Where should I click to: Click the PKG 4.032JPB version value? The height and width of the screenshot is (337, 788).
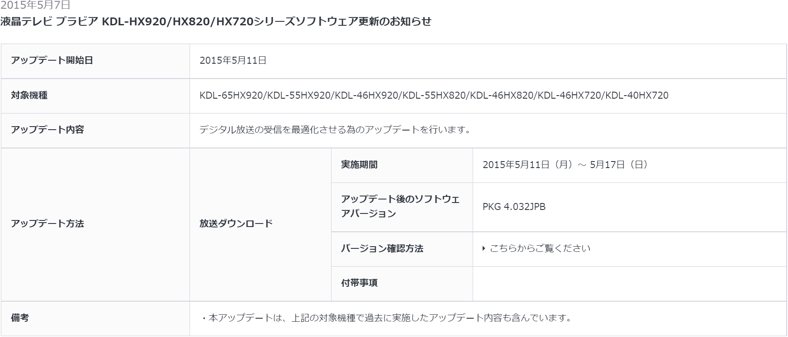pos(514,207)
